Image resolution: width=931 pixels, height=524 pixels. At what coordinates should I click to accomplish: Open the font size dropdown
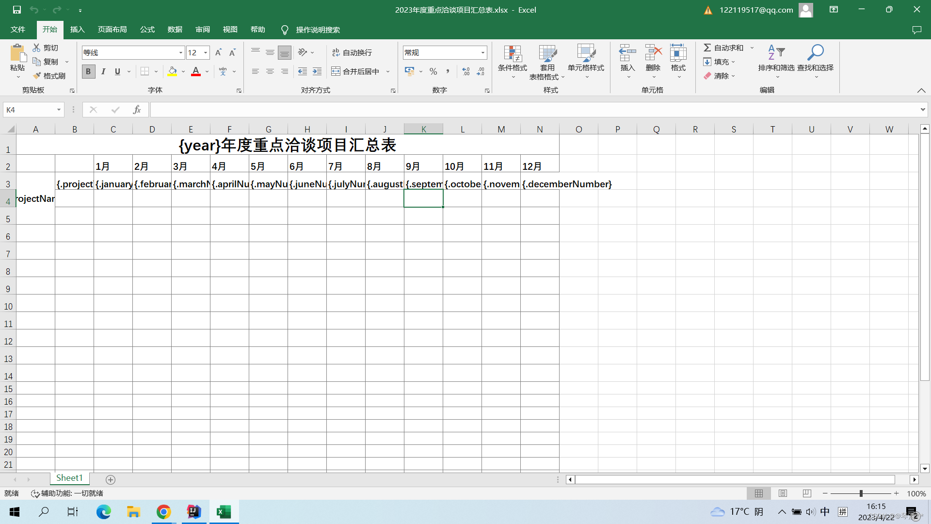click(205, 52)
